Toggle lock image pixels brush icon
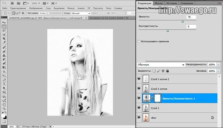The image size is (223, 128). pyautogui.click(x=159, y=71)
